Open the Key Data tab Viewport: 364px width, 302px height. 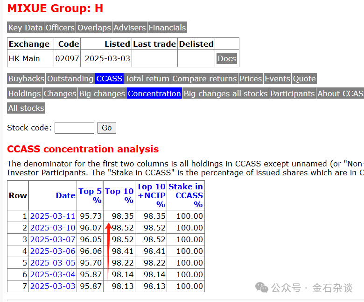pos(26,28)
